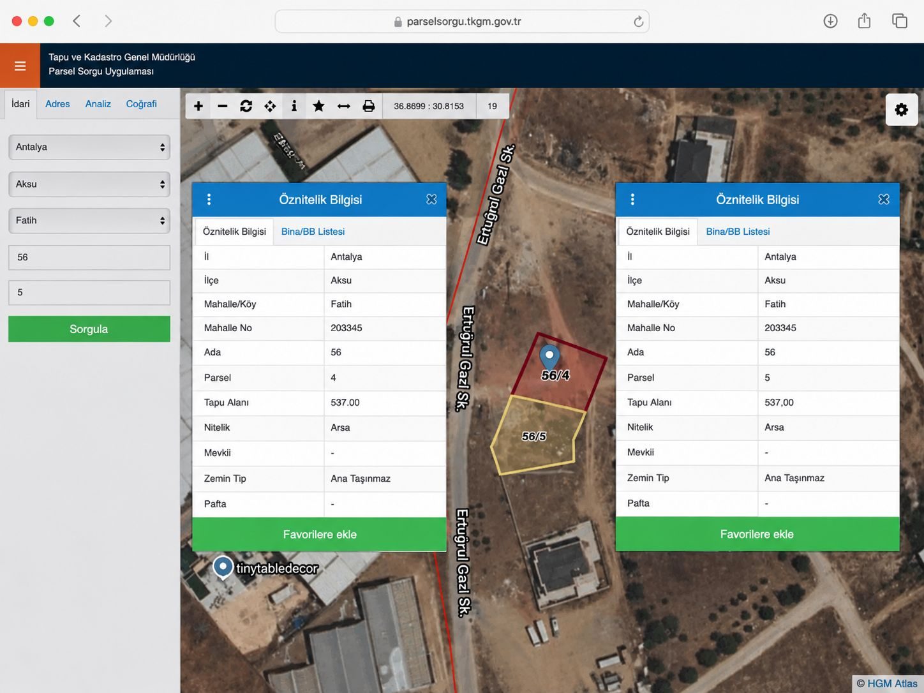Open the Antalya province dropdown
Image resolution: width=924 pixels, height=693 pixels.
89,147
